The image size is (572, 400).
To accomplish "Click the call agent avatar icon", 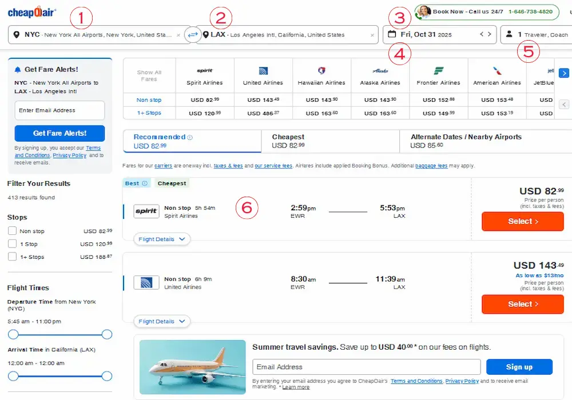I will [x=423, y=11].
